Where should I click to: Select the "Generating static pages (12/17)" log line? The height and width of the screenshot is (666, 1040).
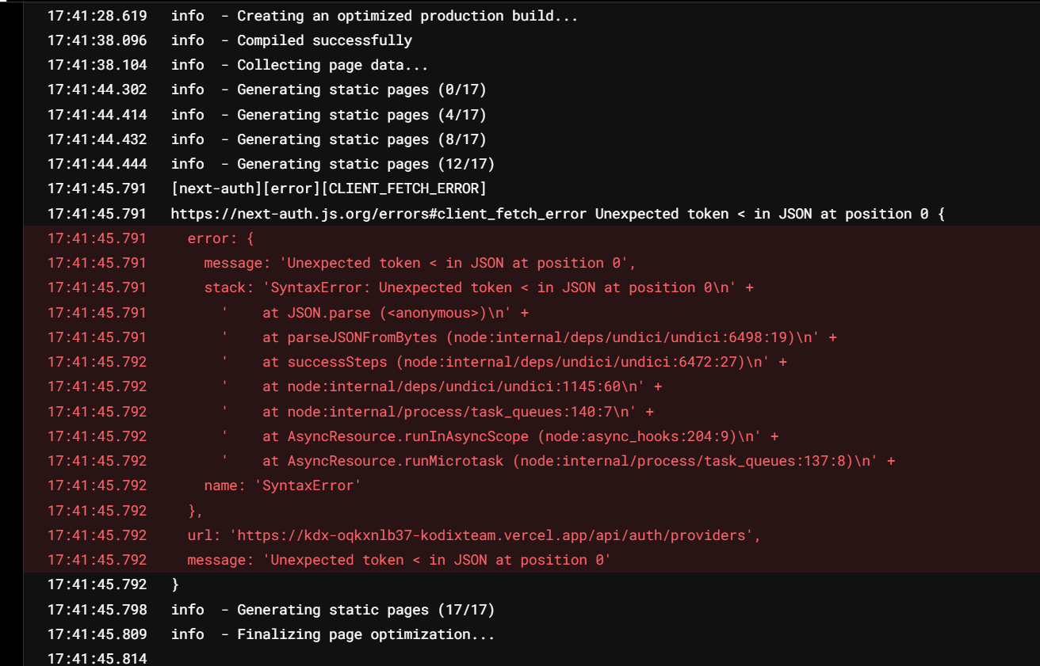(x=365, y=164)
